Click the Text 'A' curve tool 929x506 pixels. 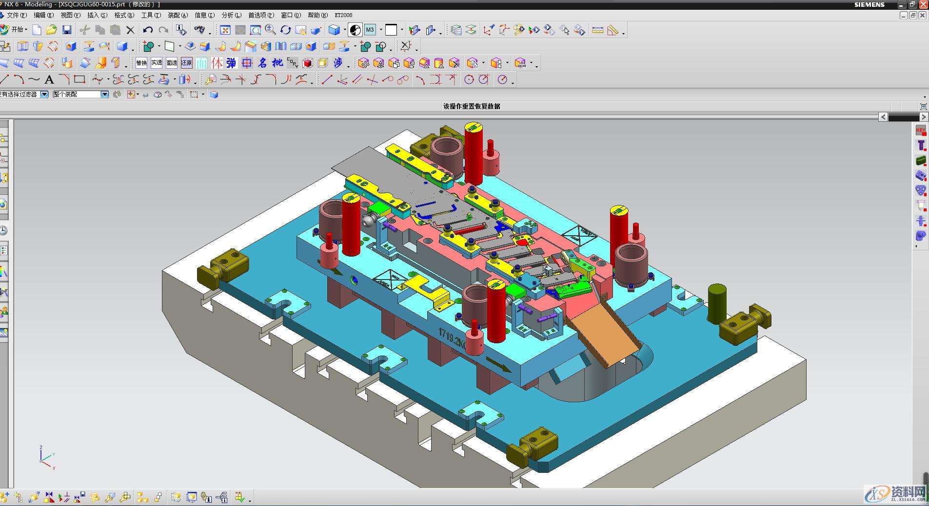point(49,80)
